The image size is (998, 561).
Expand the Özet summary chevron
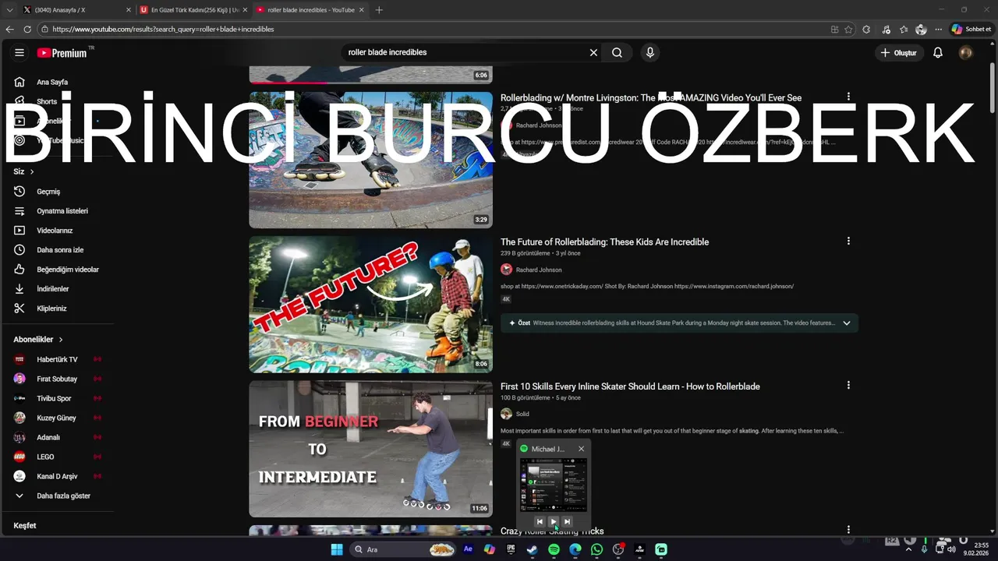pos(846,323)
